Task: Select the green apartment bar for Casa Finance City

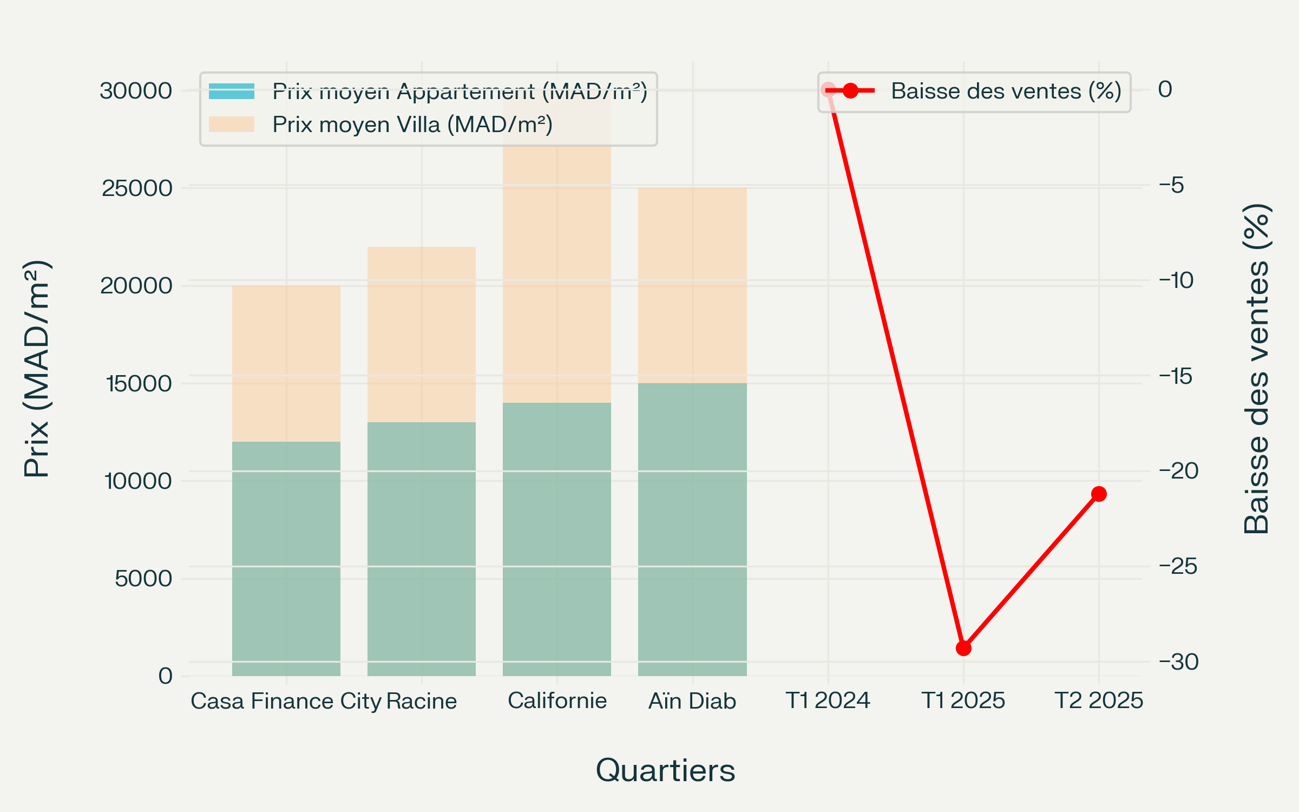Action: pos(286,558)
